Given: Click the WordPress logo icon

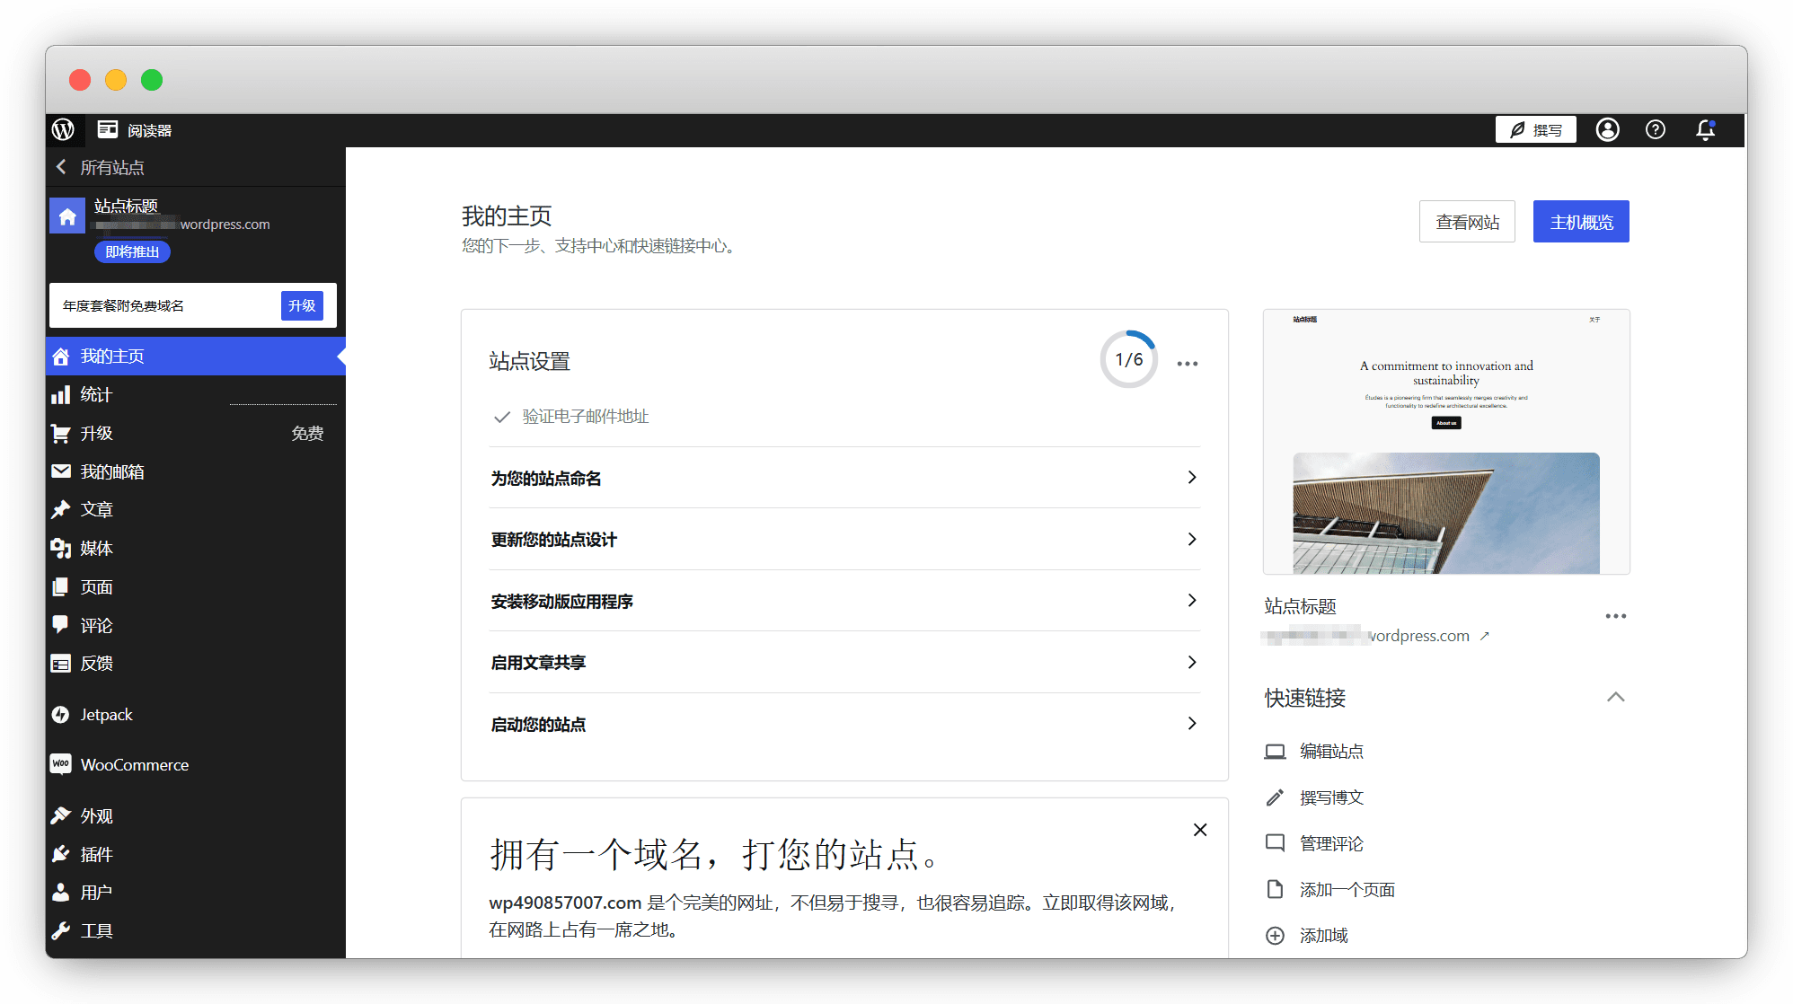Looking at the screenshot, I should [63, 129].
